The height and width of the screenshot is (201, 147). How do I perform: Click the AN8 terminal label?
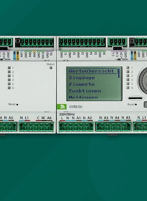coord(30,55)
